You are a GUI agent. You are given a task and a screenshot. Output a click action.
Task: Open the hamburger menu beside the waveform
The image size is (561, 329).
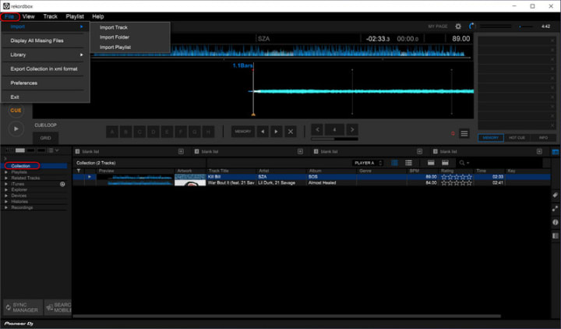coord(464,133)
